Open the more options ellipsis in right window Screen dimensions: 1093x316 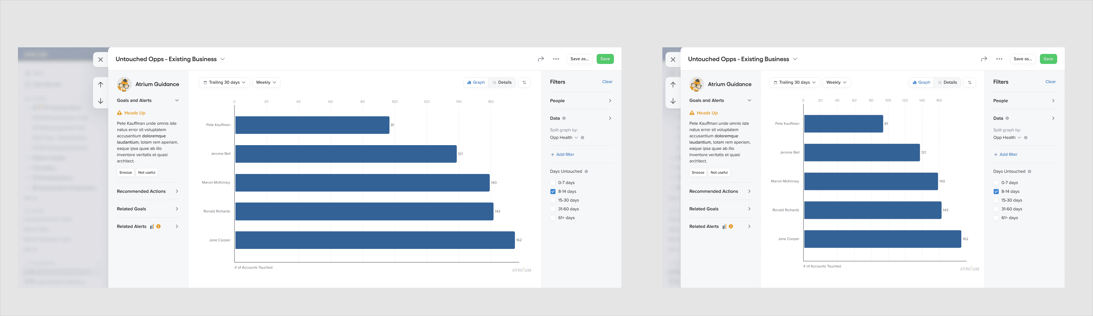[999, 59]
